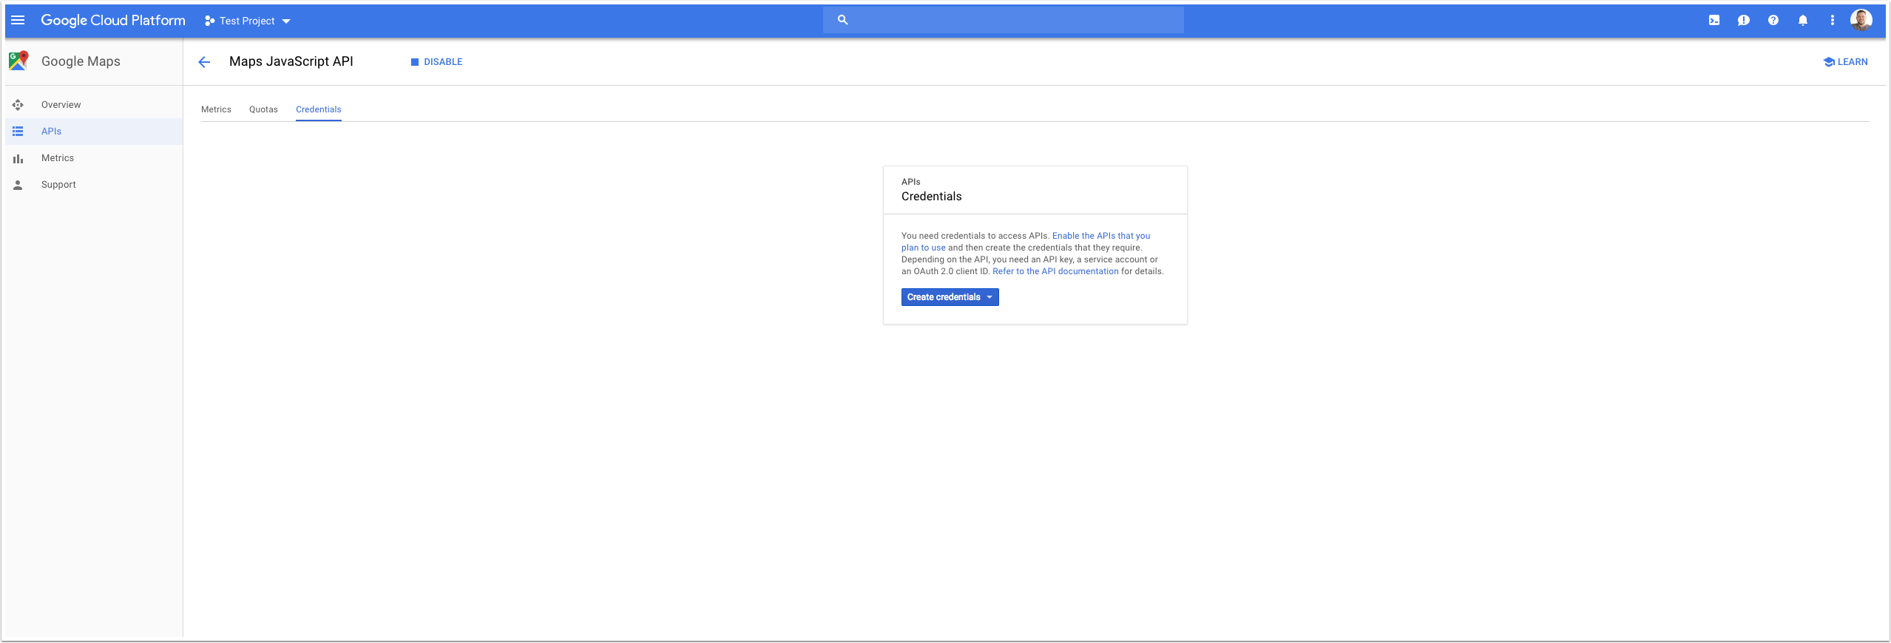
Task: Click the search bar input field
Action: tap(1003, 20)
